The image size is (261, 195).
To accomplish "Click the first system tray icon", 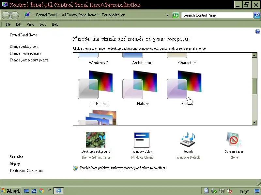I will point(206,191).
